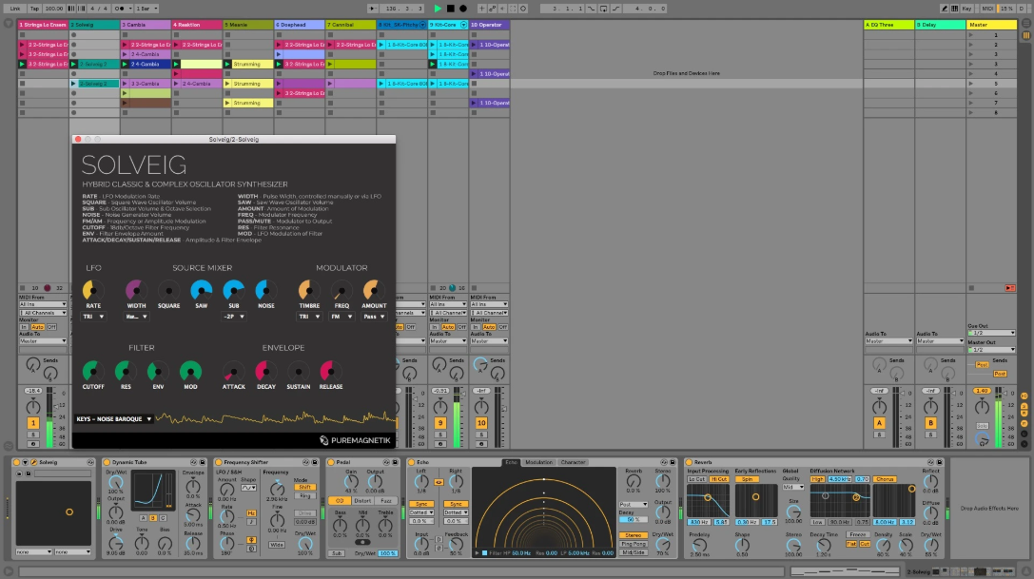The image size is (1034, 579).
Task: Arm the transport Record button
Action: point(463,9)
